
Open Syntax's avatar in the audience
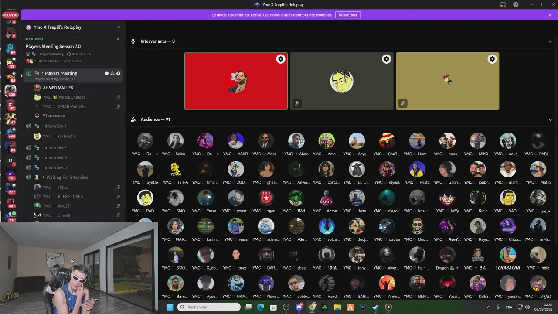click(145, 169)
